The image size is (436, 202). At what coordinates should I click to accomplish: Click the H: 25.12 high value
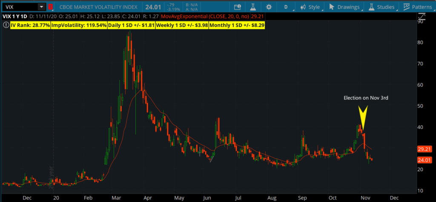[x=91, y=17]
